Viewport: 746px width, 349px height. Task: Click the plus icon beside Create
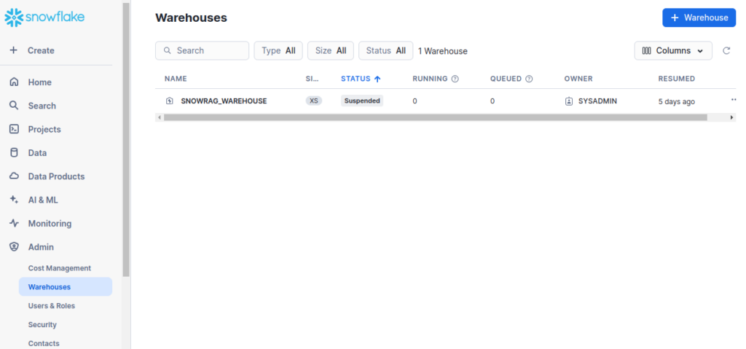[x=14, y=50]
